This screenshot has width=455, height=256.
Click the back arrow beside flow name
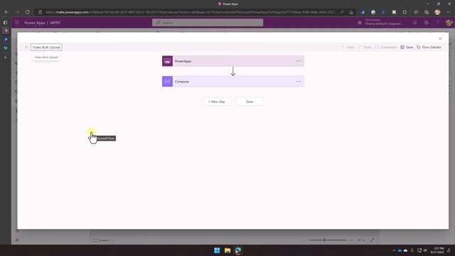(26, 47)
